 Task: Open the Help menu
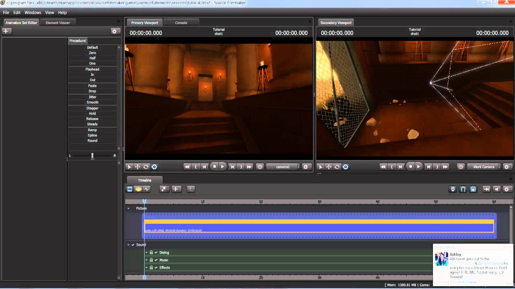(x=62, y=12)
